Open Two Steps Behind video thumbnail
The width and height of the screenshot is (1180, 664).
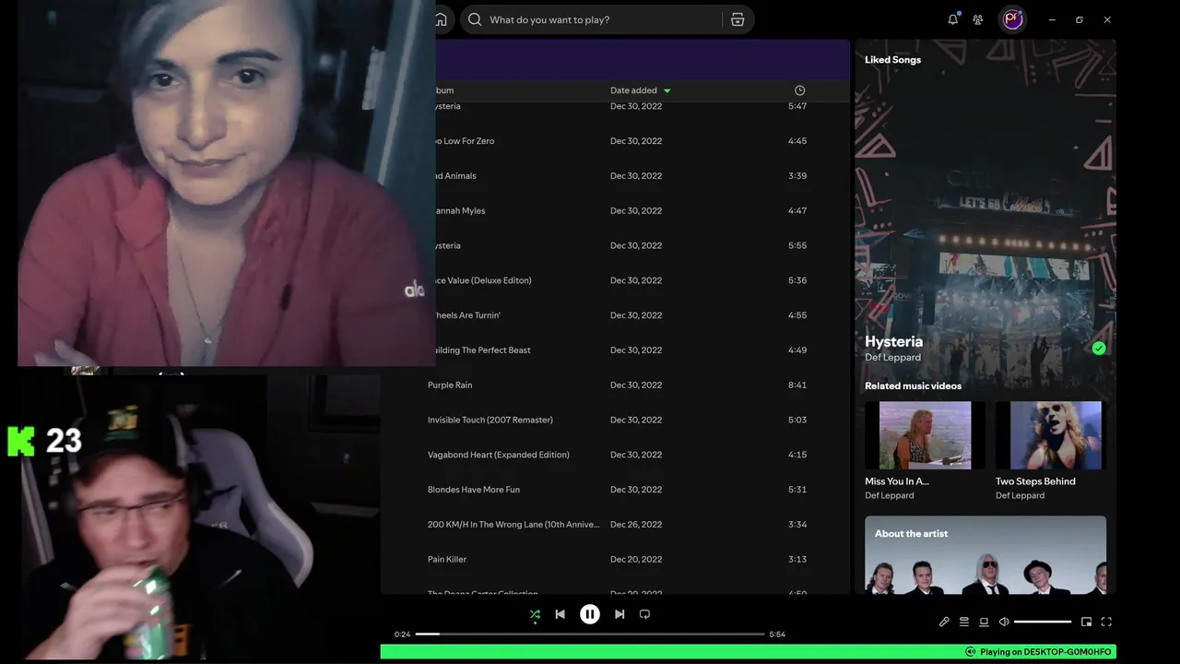[1056, 435]
